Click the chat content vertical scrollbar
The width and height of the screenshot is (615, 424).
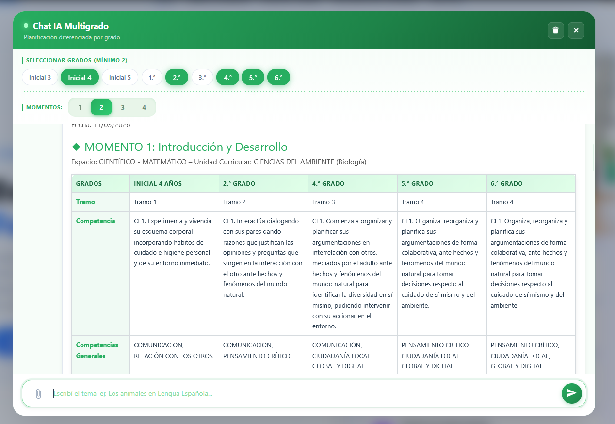594,155
